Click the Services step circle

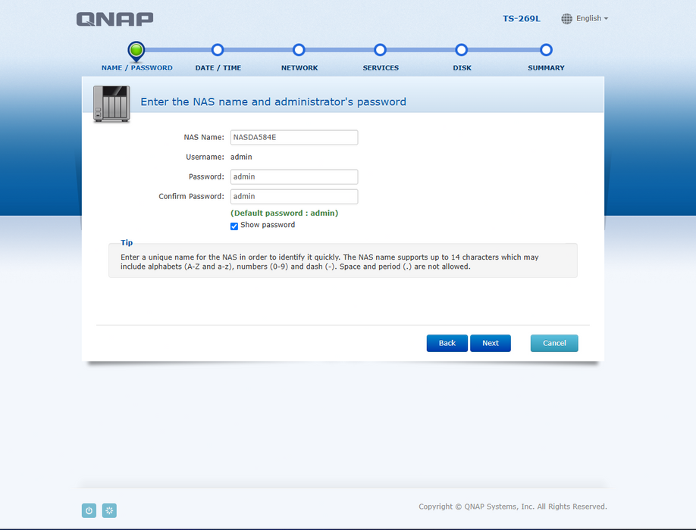click(380, 50)
